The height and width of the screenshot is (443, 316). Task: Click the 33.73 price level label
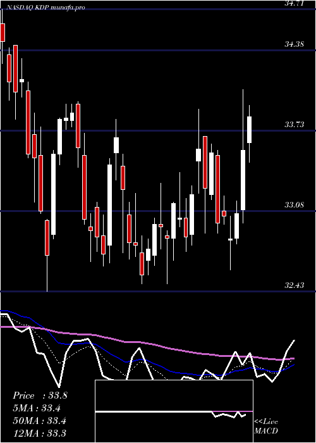pyautogui.click(x=294, y=124)
